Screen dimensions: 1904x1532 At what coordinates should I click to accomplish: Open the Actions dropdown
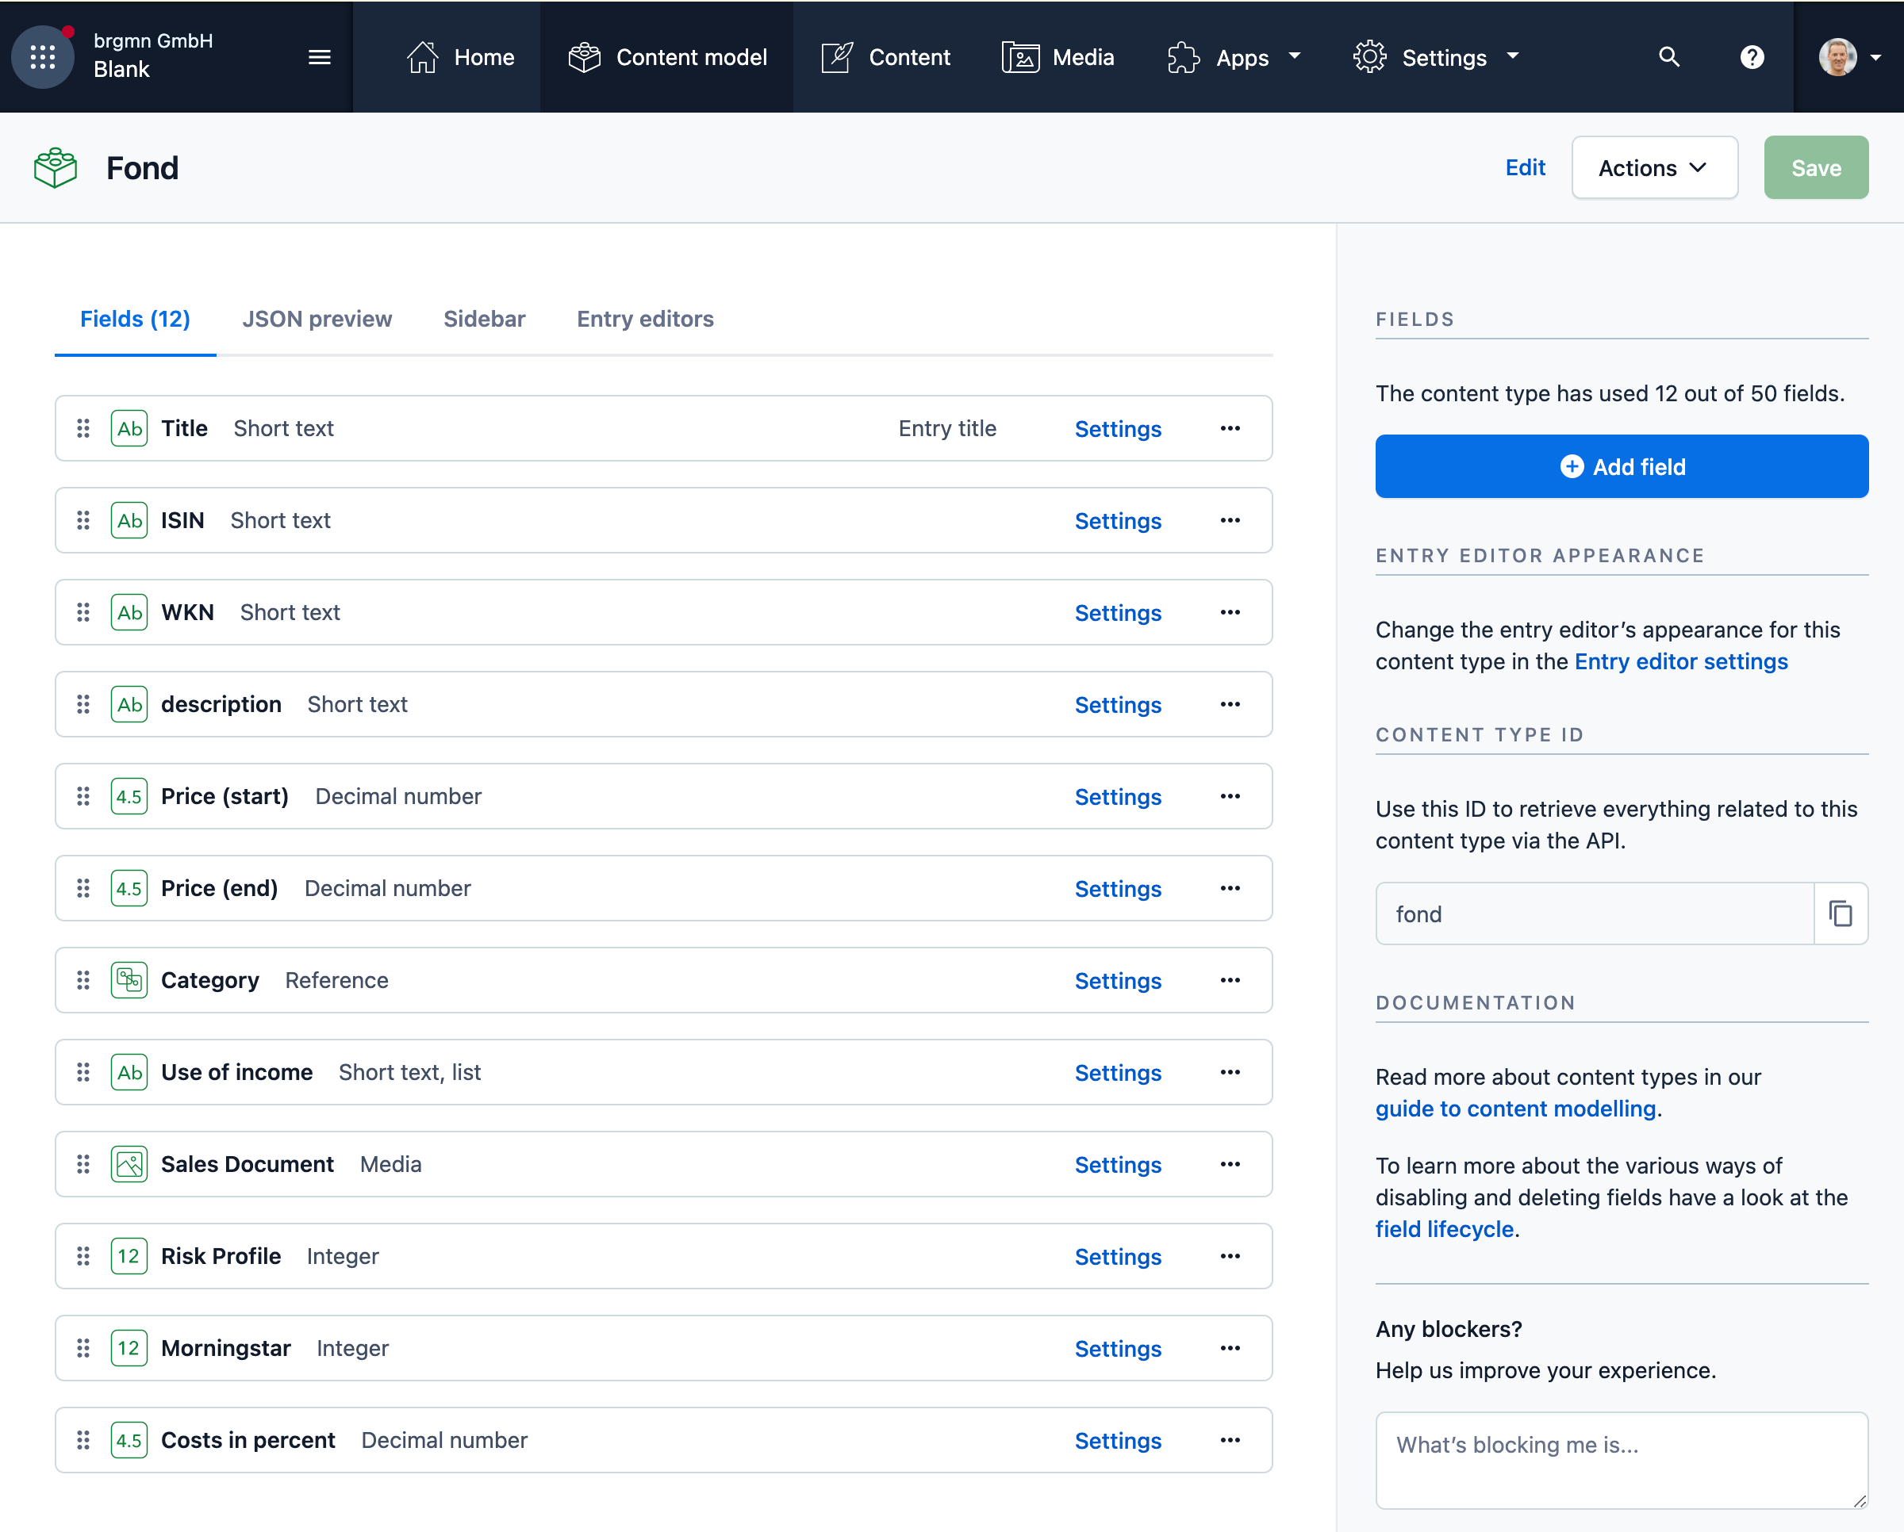[x=1653, y=167]
